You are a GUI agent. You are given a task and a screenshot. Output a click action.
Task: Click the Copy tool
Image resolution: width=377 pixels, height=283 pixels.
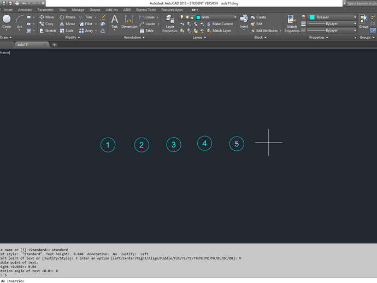46,24
